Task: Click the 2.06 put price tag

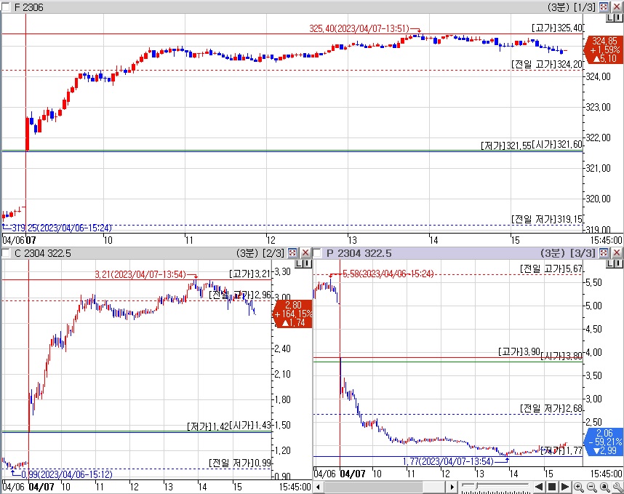Action: 604,442
